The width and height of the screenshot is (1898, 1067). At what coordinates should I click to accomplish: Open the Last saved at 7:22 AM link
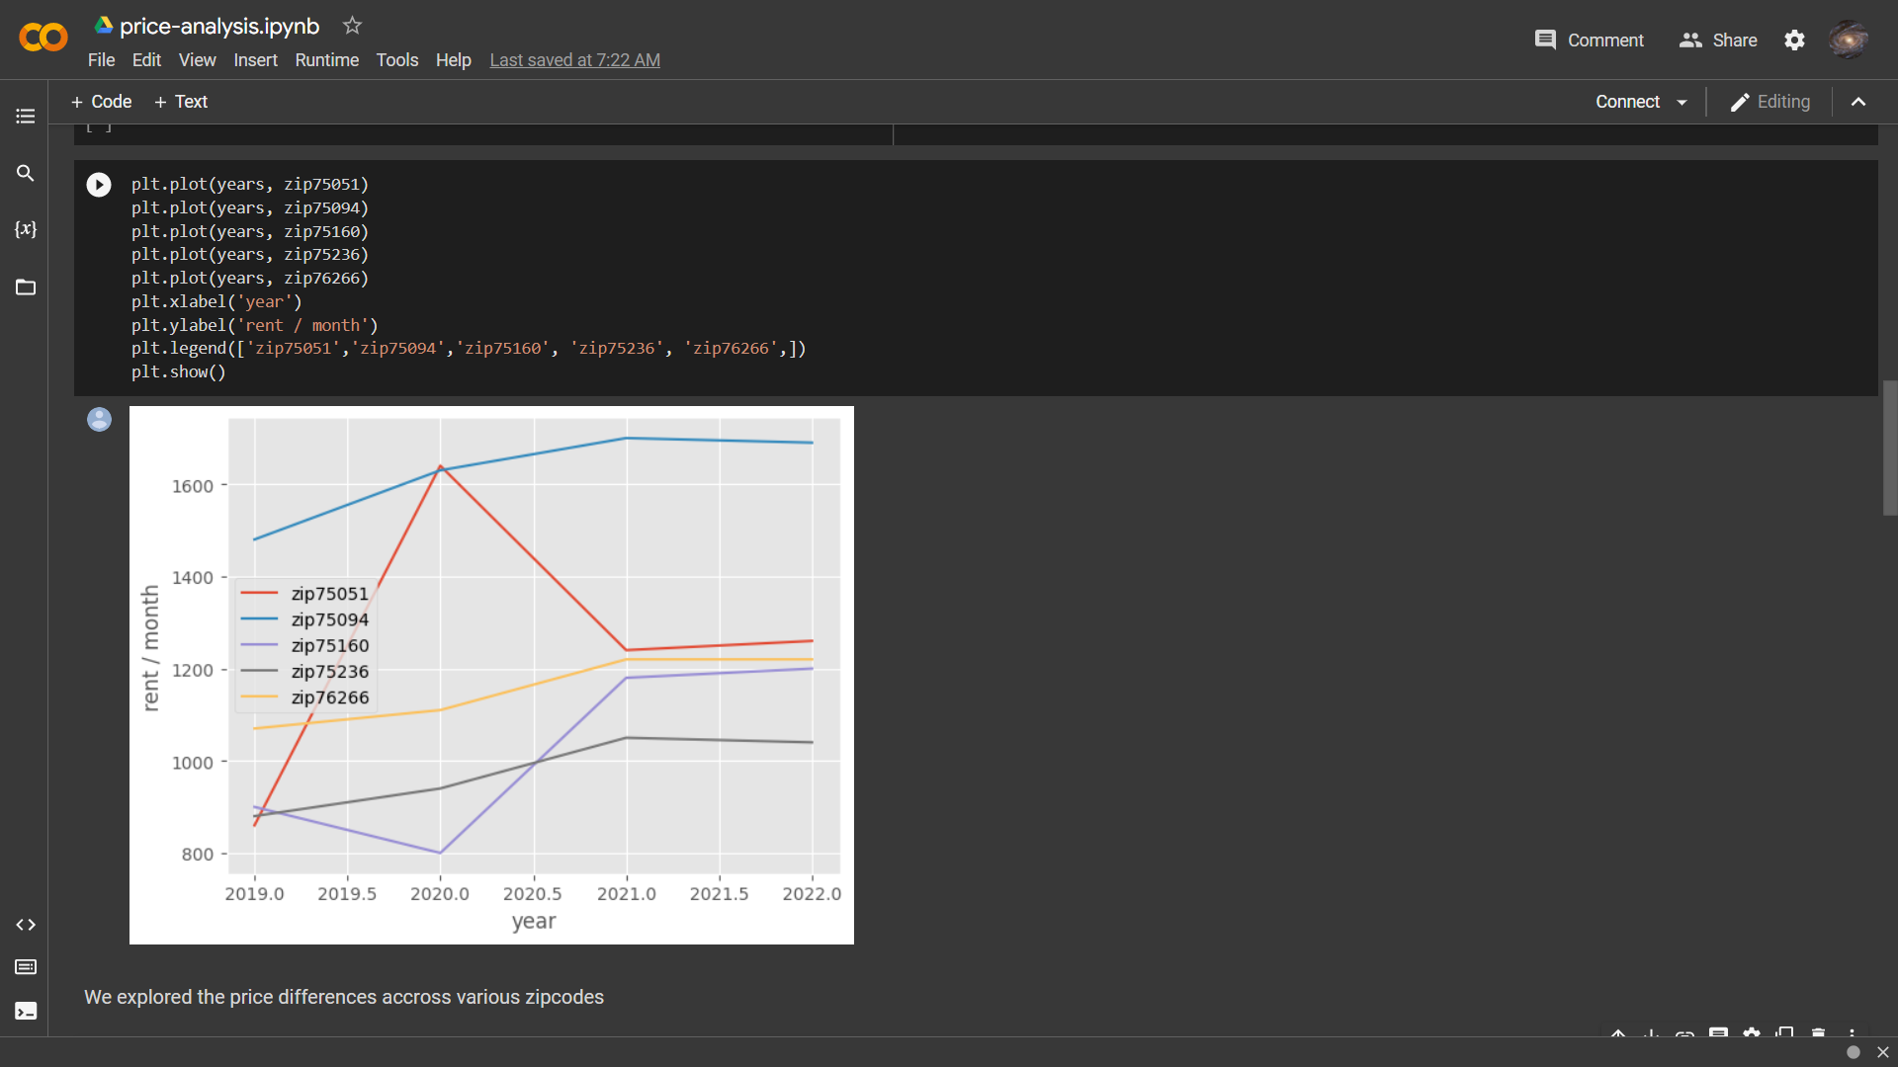click(574, 60)
